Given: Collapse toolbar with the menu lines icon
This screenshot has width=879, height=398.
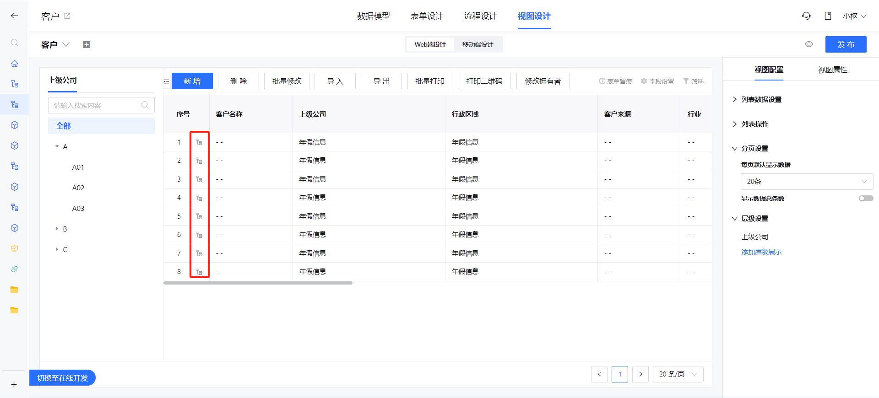Looking at the screenshot, I should [167, 81].
